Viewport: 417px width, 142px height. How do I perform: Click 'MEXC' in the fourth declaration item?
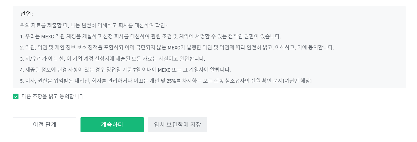click(164, 70)
